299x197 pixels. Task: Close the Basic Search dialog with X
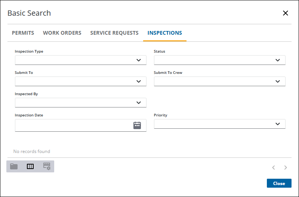point(286,13)
